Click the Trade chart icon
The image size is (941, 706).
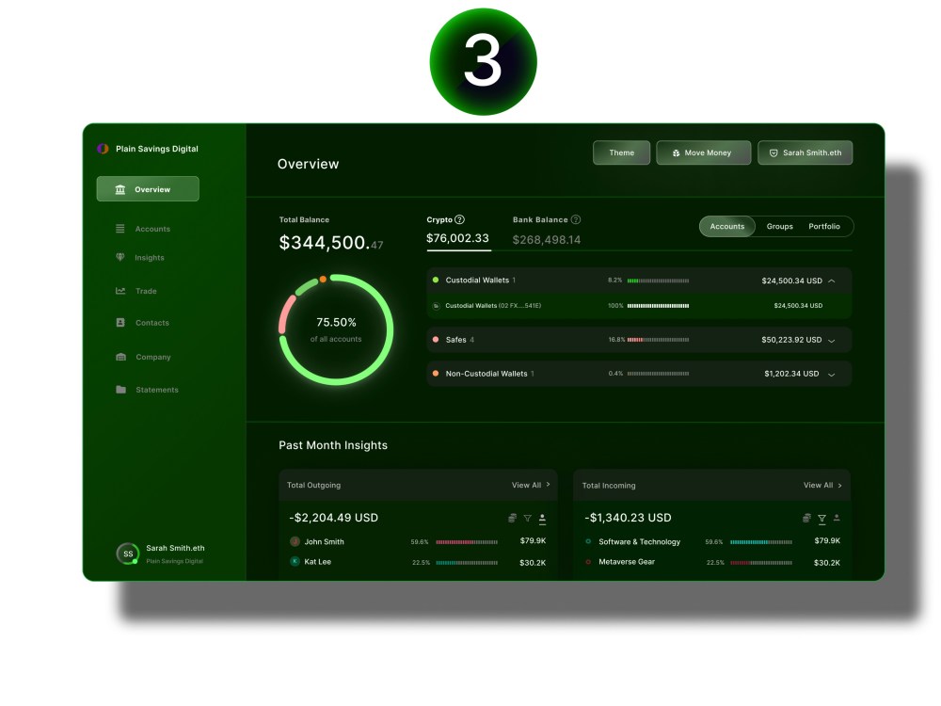(x=120, y=291)
